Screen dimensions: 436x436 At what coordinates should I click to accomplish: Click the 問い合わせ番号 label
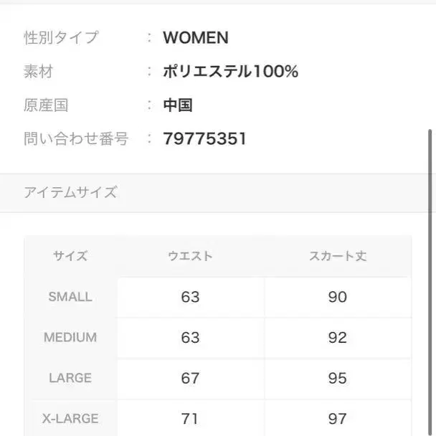click(76, 139)
